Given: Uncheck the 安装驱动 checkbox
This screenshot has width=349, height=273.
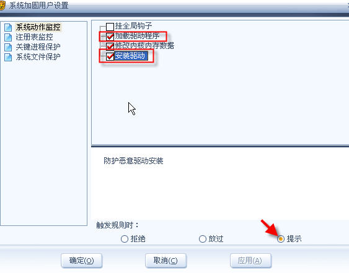Looking at the screenshot, I should [110, 56].
